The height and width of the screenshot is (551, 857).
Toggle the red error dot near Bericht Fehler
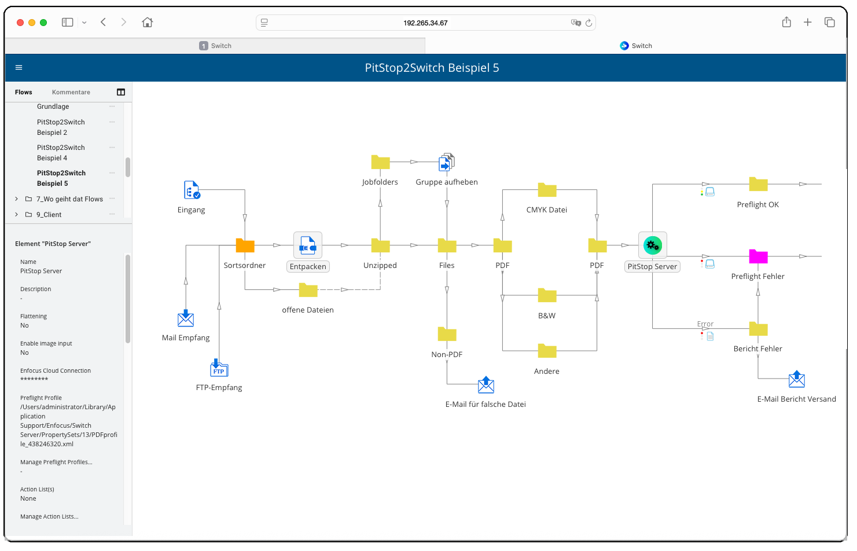coord(702,335)
